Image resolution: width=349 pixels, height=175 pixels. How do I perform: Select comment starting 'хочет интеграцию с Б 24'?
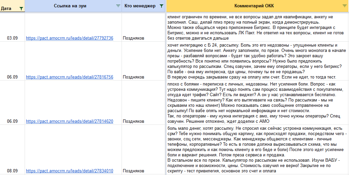click(258, 61)
